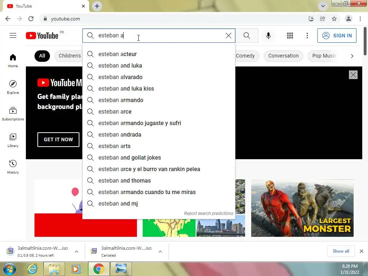Open History in the sidebar

click(x=13, y=167)
